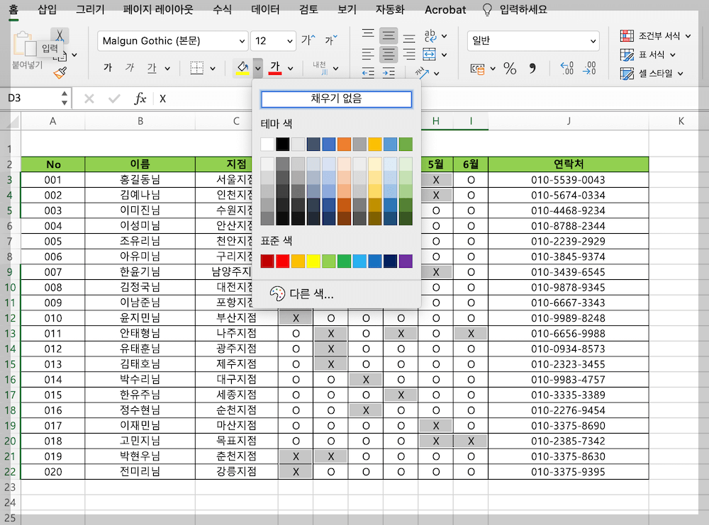
Task: Click the merge and center icon
Action: coord(429,55)
